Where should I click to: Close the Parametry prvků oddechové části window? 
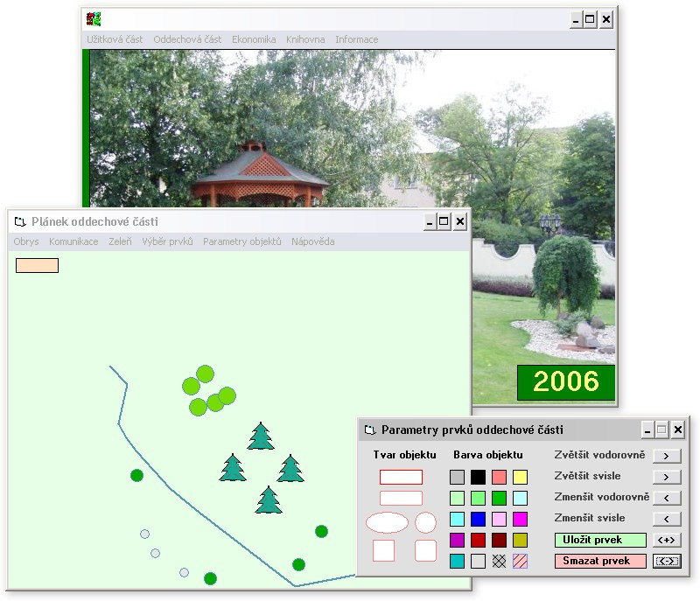click(x=678, y=430)
